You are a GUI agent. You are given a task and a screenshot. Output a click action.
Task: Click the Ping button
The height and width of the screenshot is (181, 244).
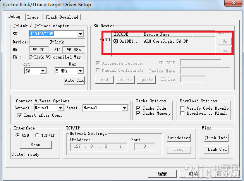coord(179,149)
